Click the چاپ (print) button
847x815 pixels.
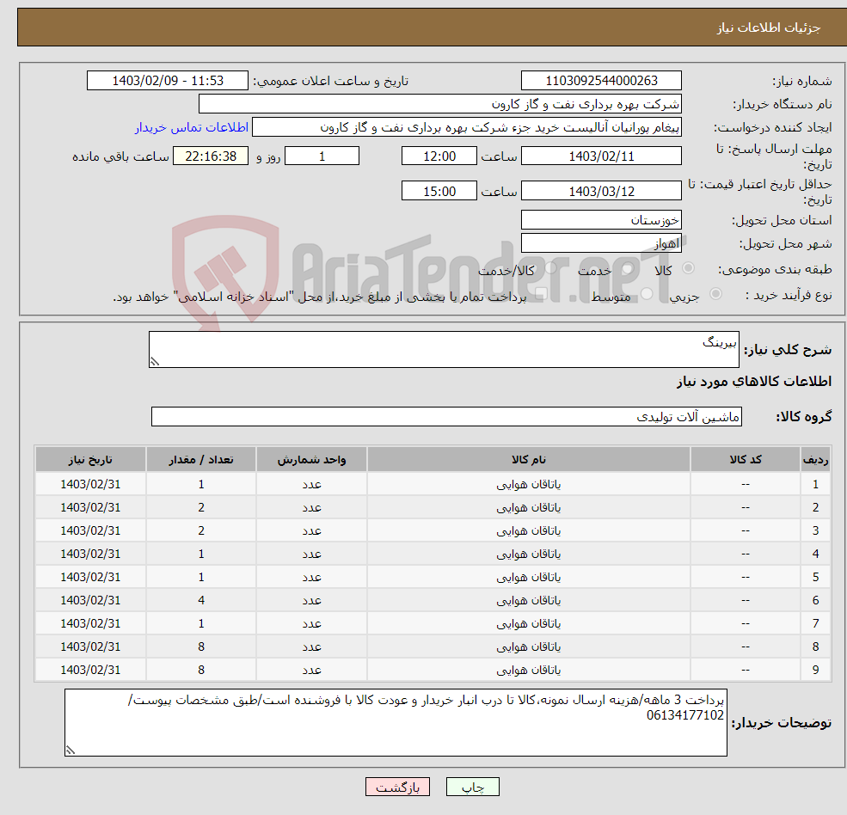[472, 787]
